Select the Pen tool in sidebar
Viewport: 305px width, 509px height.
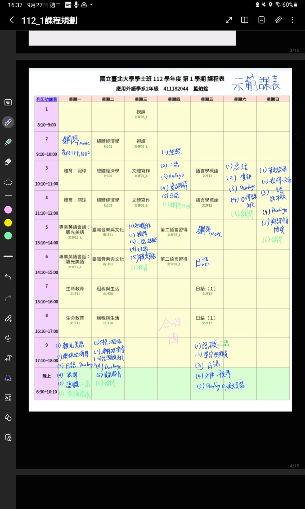(8, 122)
